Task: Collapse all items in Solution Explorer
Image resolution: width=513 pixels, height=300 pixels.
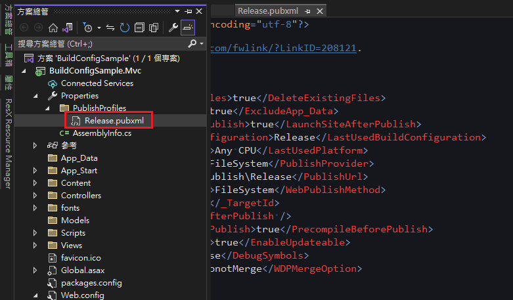Action: (139, 28)
